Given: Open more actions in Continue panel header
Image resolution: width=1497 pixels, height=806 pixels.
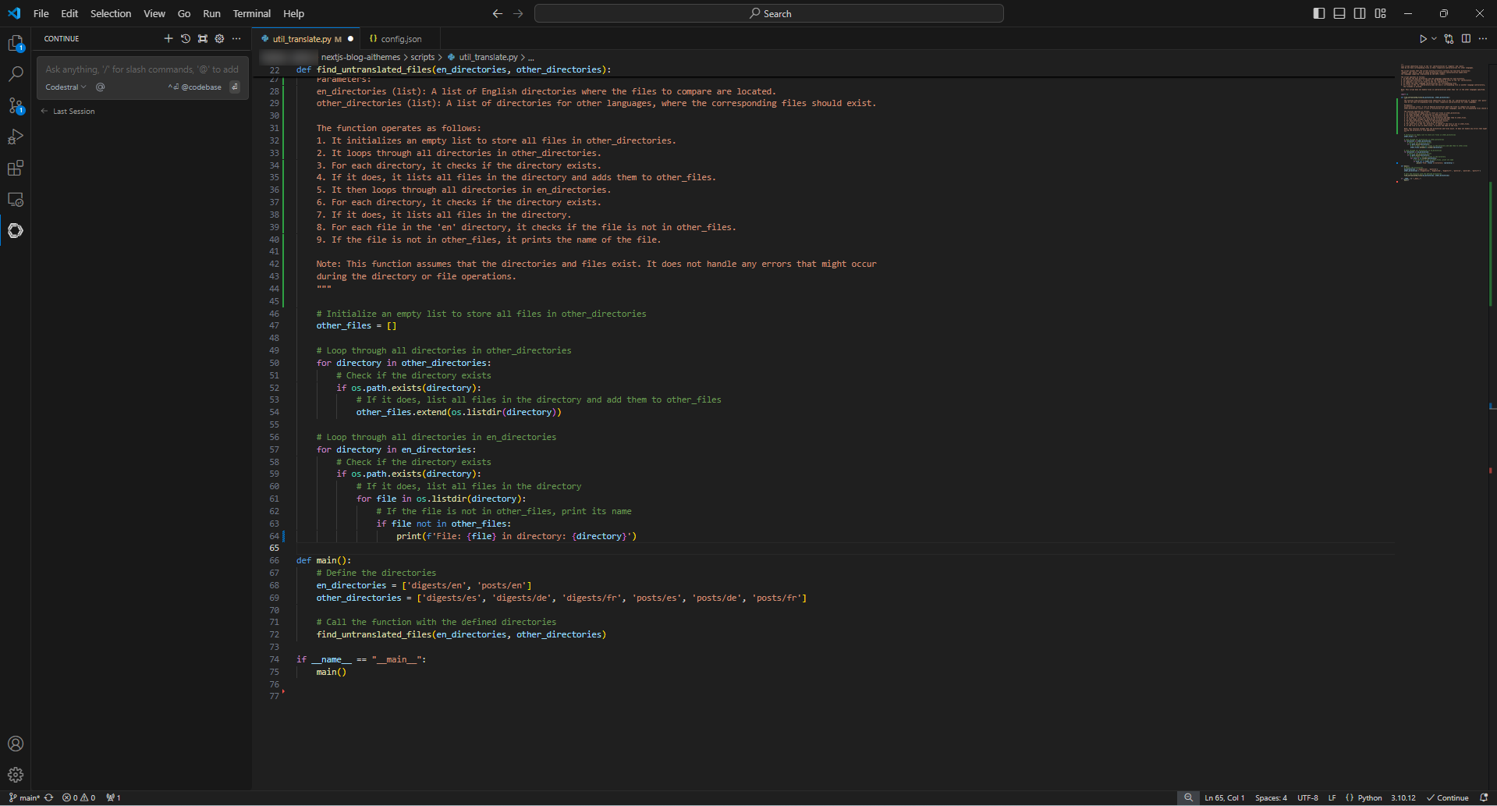Looking at the screenshot, I should pos(236,38).
